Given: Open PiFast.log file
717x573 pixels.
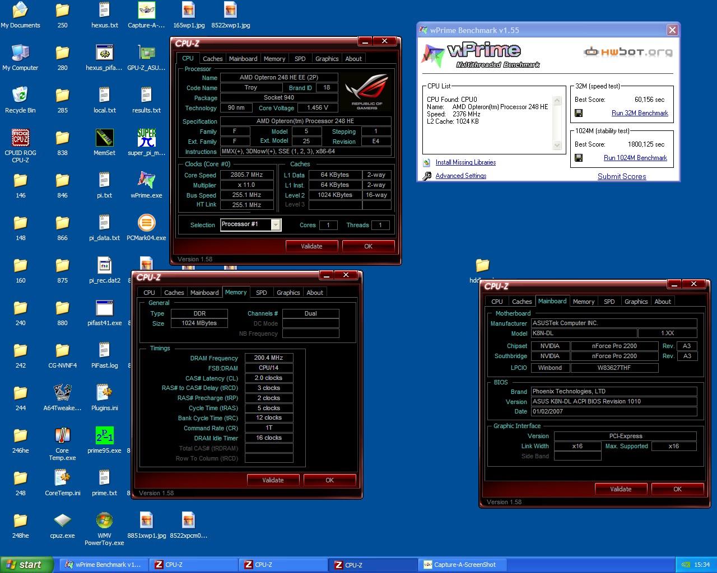Looking at the screenshot, I should tap(104, 351).
